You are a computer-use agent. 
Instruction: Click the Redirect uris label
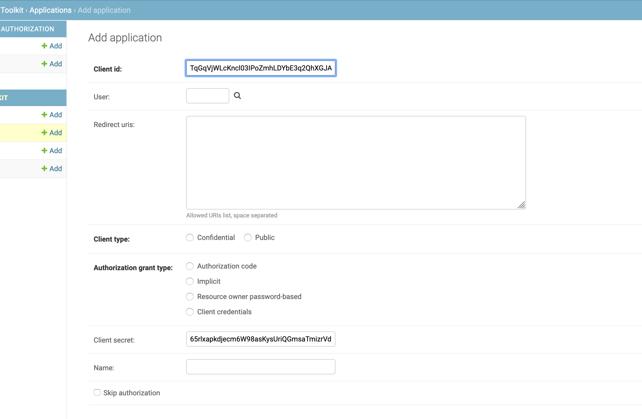point(114,125)
